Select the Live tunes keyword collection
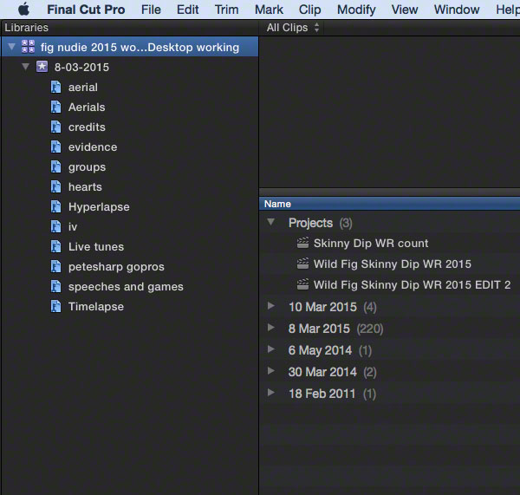Screen dimensions: 520x495 (96, 246)
